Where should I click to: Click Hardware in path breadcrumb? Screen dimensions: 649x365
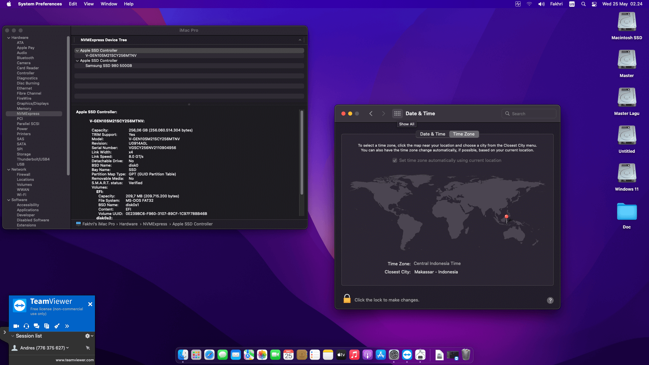pyautogui.click(x=128, y=224)
